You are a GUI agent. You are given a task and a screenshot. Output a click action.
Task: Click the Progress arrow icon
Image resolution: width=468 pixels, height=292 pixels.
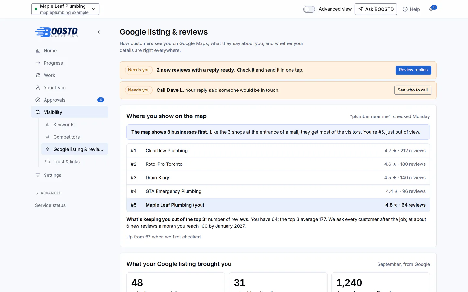point(38,63)
